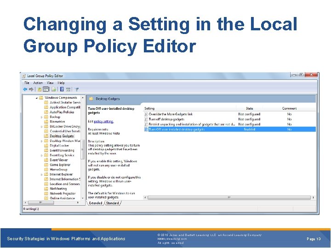Click the Windows Components folder icon

point(41,98)
